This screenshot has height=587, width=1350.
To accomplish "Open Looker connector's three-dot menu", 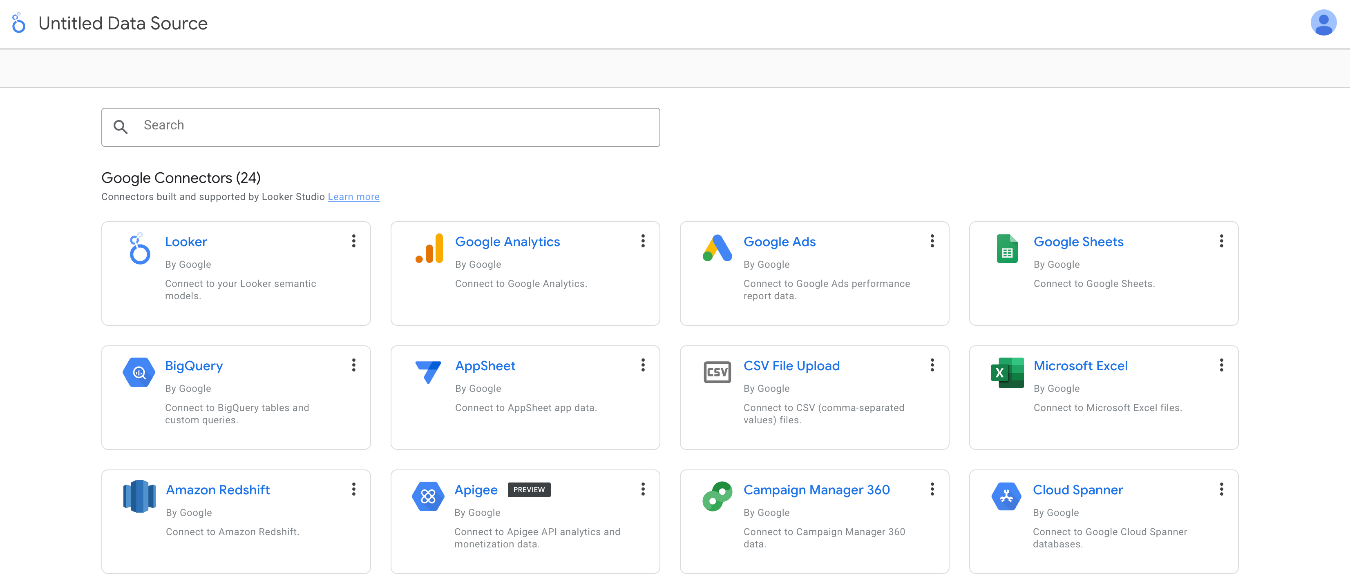I will click(x=354, y=241).
